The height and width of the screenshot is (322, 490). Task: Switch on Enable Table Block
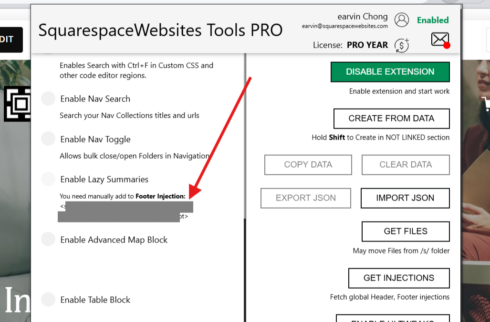48,300
